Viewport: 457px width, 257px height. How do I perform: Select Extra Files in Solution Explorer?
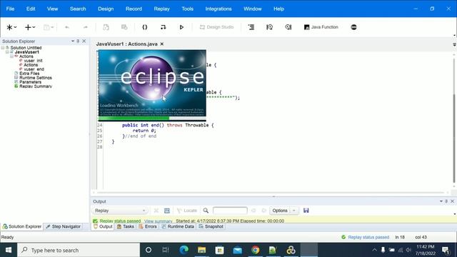tap(29, 74)
